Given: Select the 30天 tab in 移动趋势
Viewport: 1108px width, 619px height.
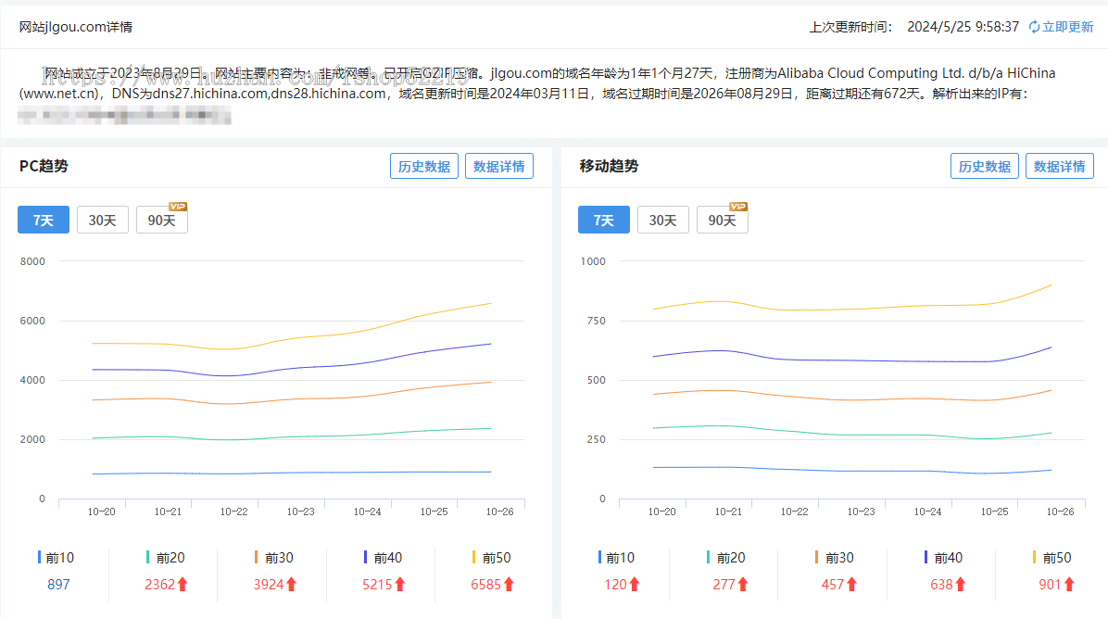Looking at the screenshot, I should 662,220.
